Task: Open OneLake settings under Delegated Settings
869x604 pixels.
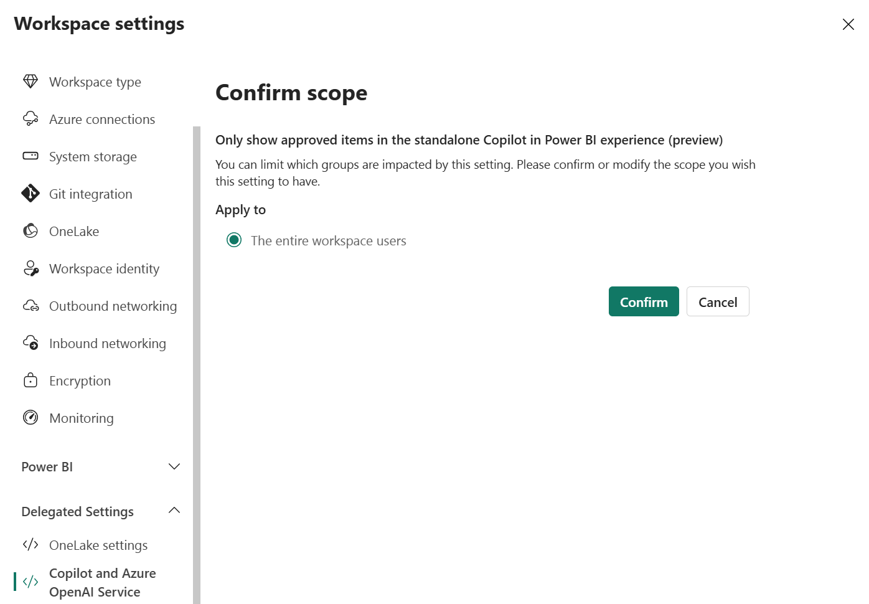Action: [98, 545]
